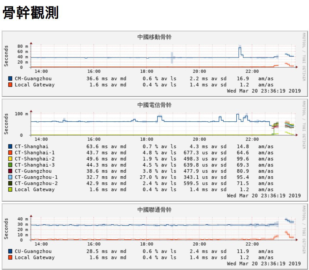Click the 中國電信骨幹 graph title

(154, 105)
